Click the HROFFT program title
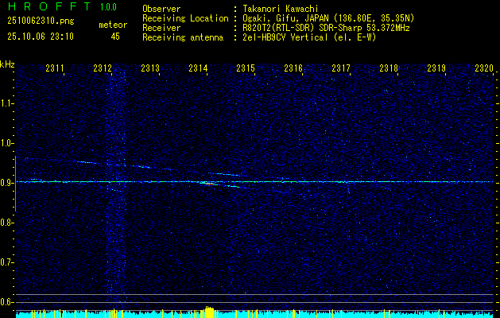 pos(49,6)
